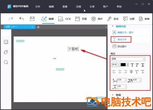
Task: Align text right
Action: pyautogui.click(x=125, y=72)
